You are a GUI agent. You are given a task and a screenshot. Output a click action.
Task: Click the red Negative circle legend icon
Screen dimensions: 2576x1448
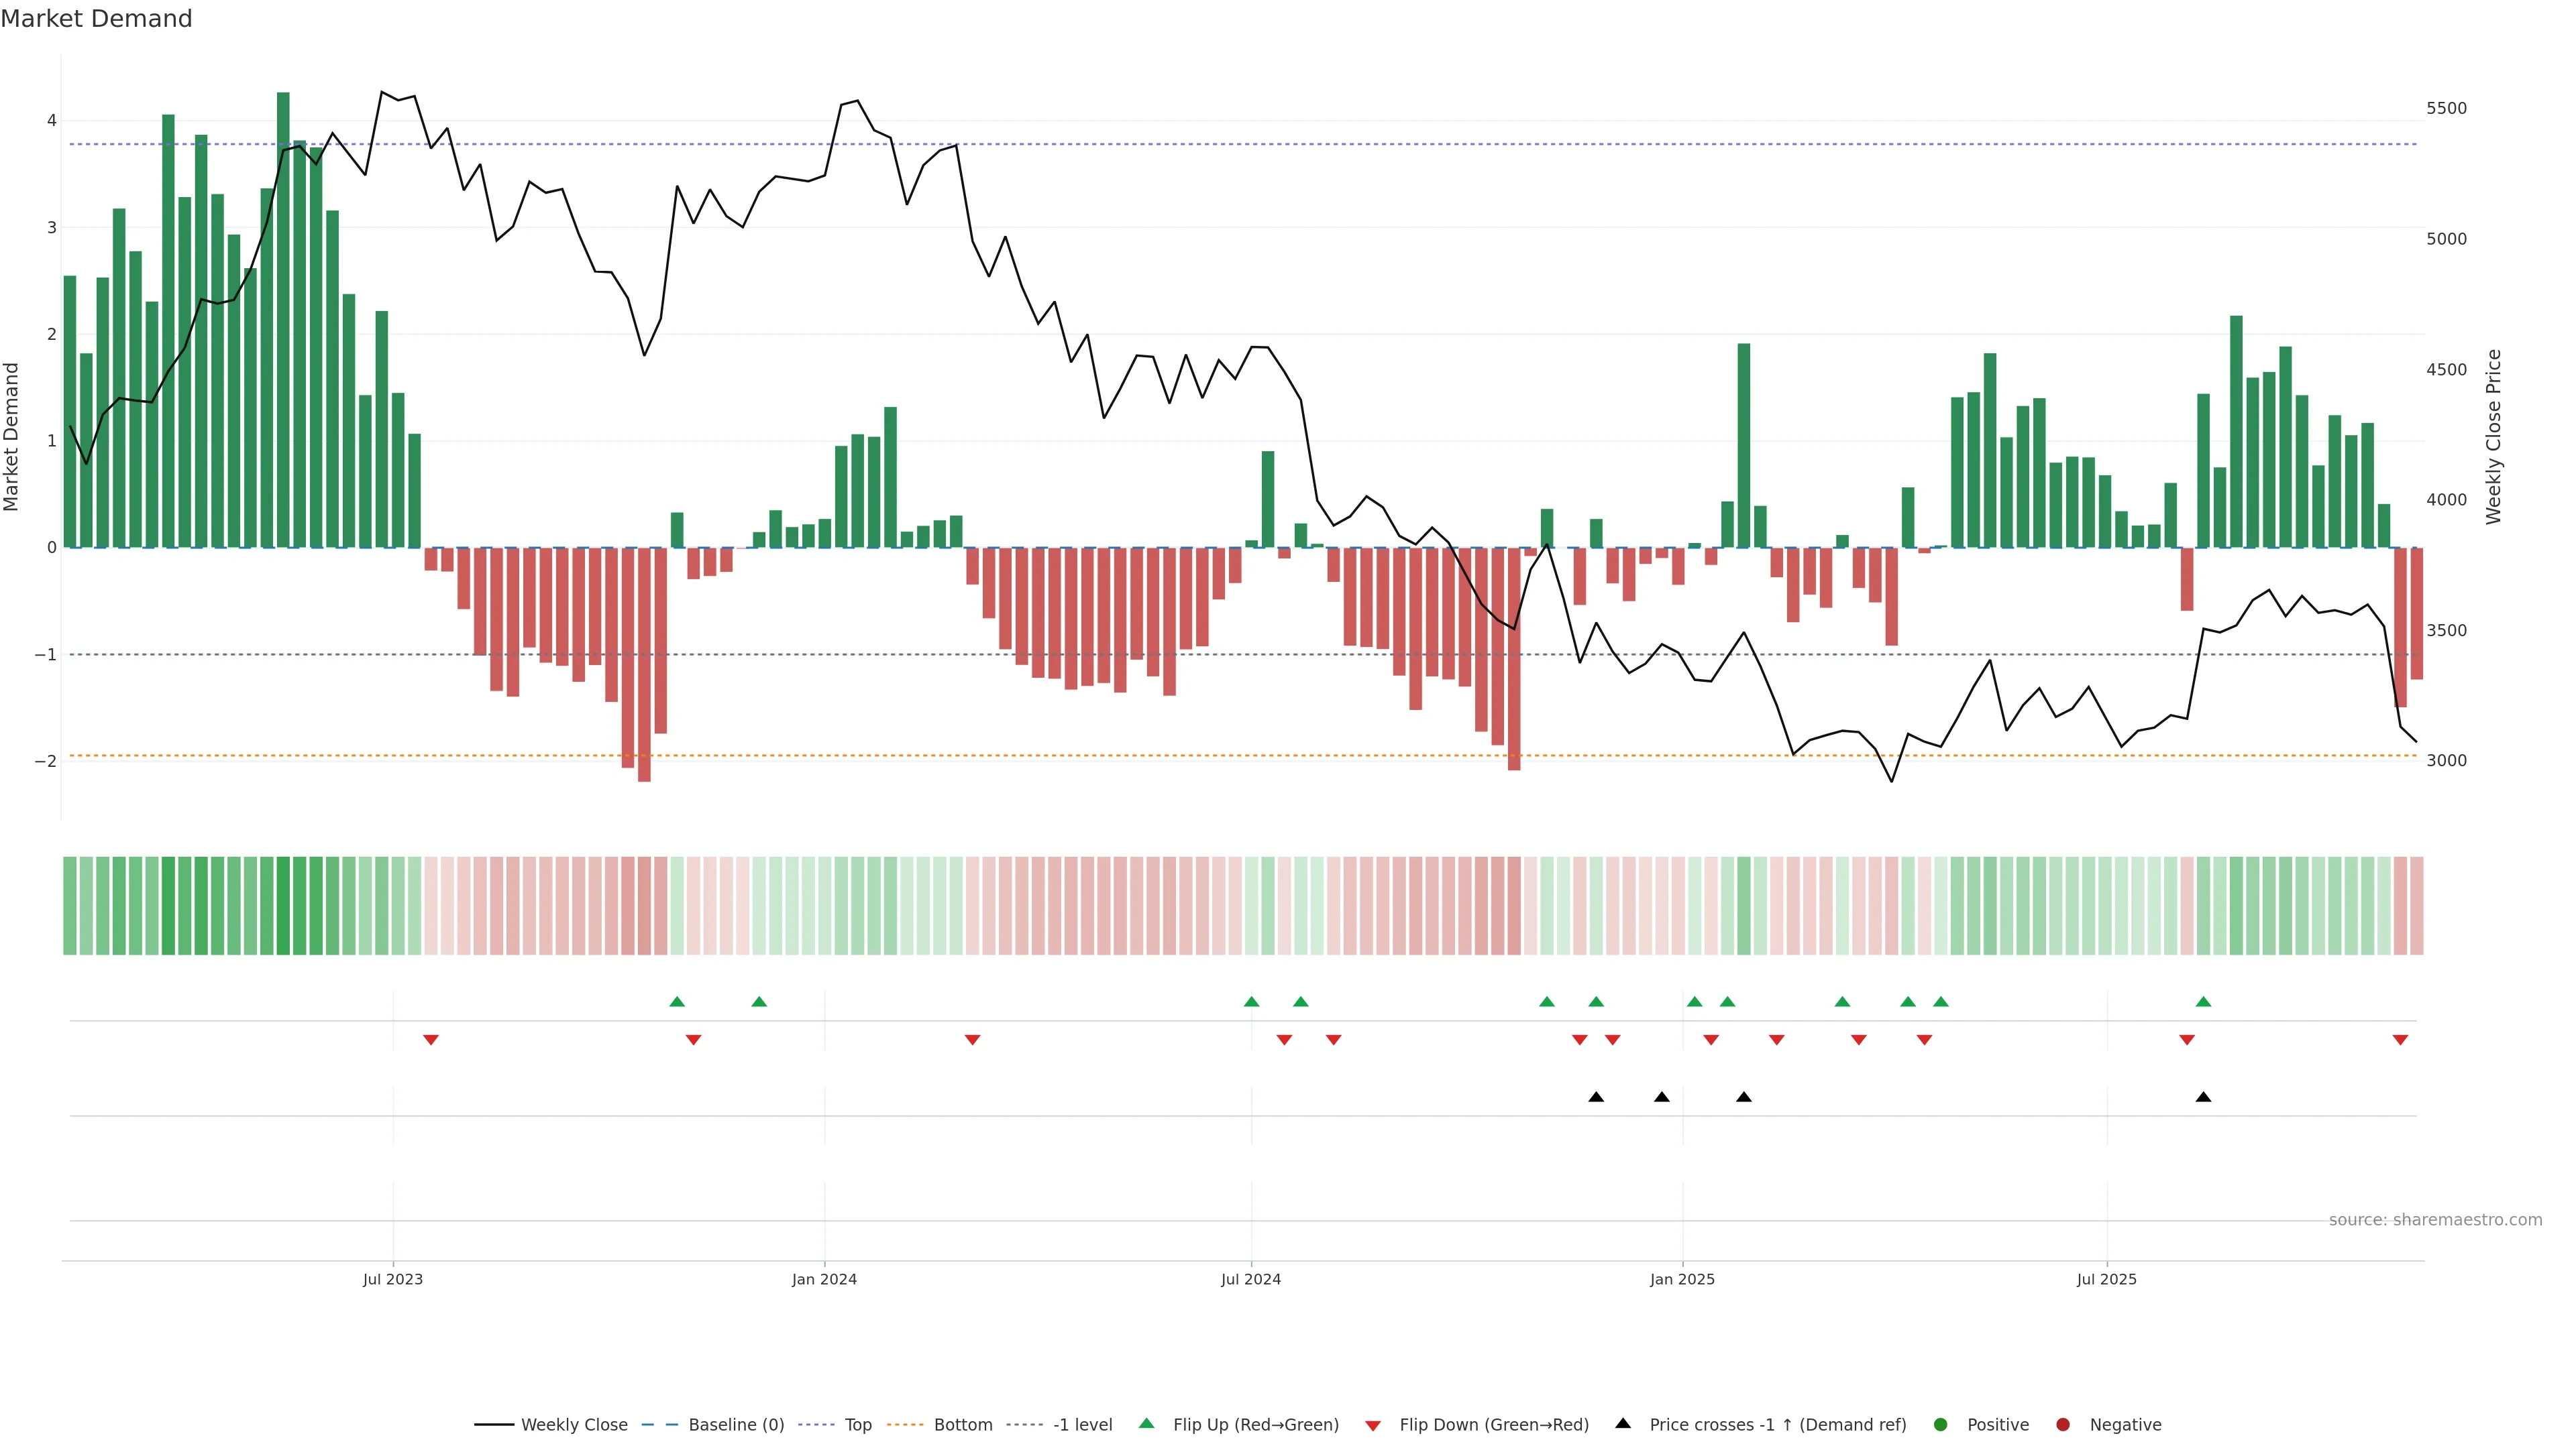pyautogui.click(x=2062, y=1424)
